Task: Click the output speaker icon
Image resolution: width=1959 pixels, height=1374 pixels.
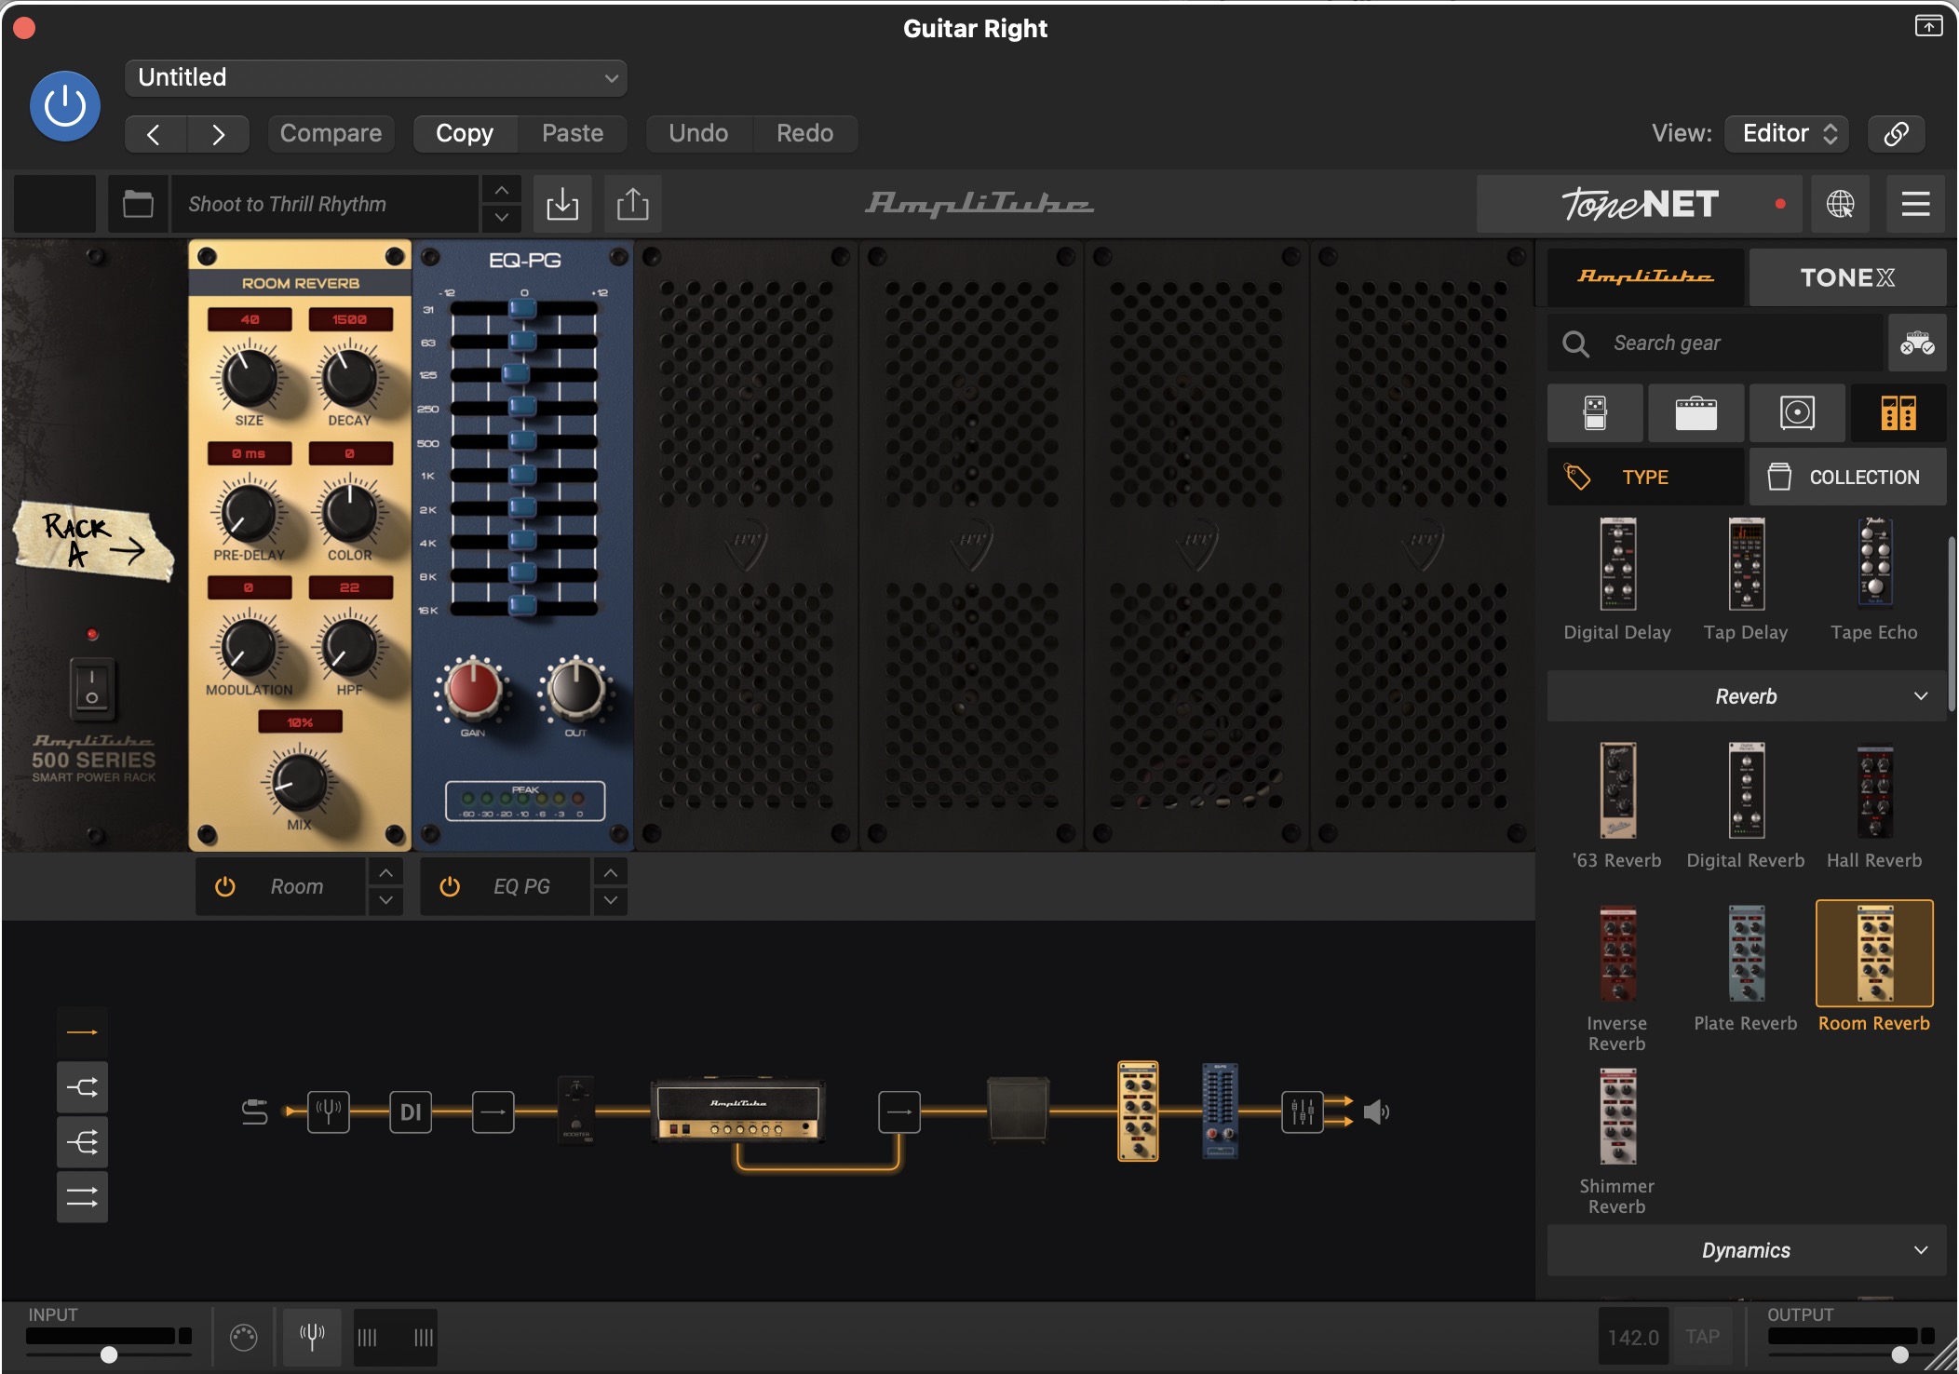Action: click(1376, 1111)
